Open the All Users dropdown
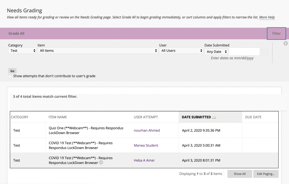The height and width of the screenshot is (184, 289). point(181,51)
